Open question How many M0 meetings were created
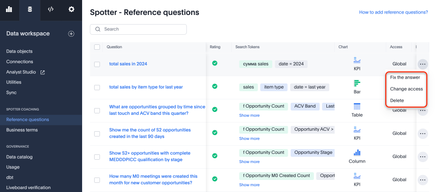Image resolution: width=436 pixels, height=192 pixels. click(x=153, y=179)
